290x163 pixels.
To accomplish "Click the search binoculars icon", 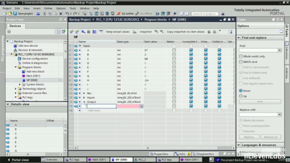I will tap(222, 14).
